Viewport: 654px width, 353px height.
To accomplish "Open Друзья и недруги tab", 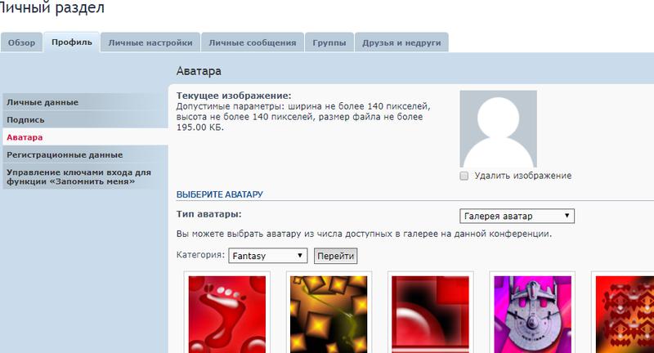I will [401, 42].
